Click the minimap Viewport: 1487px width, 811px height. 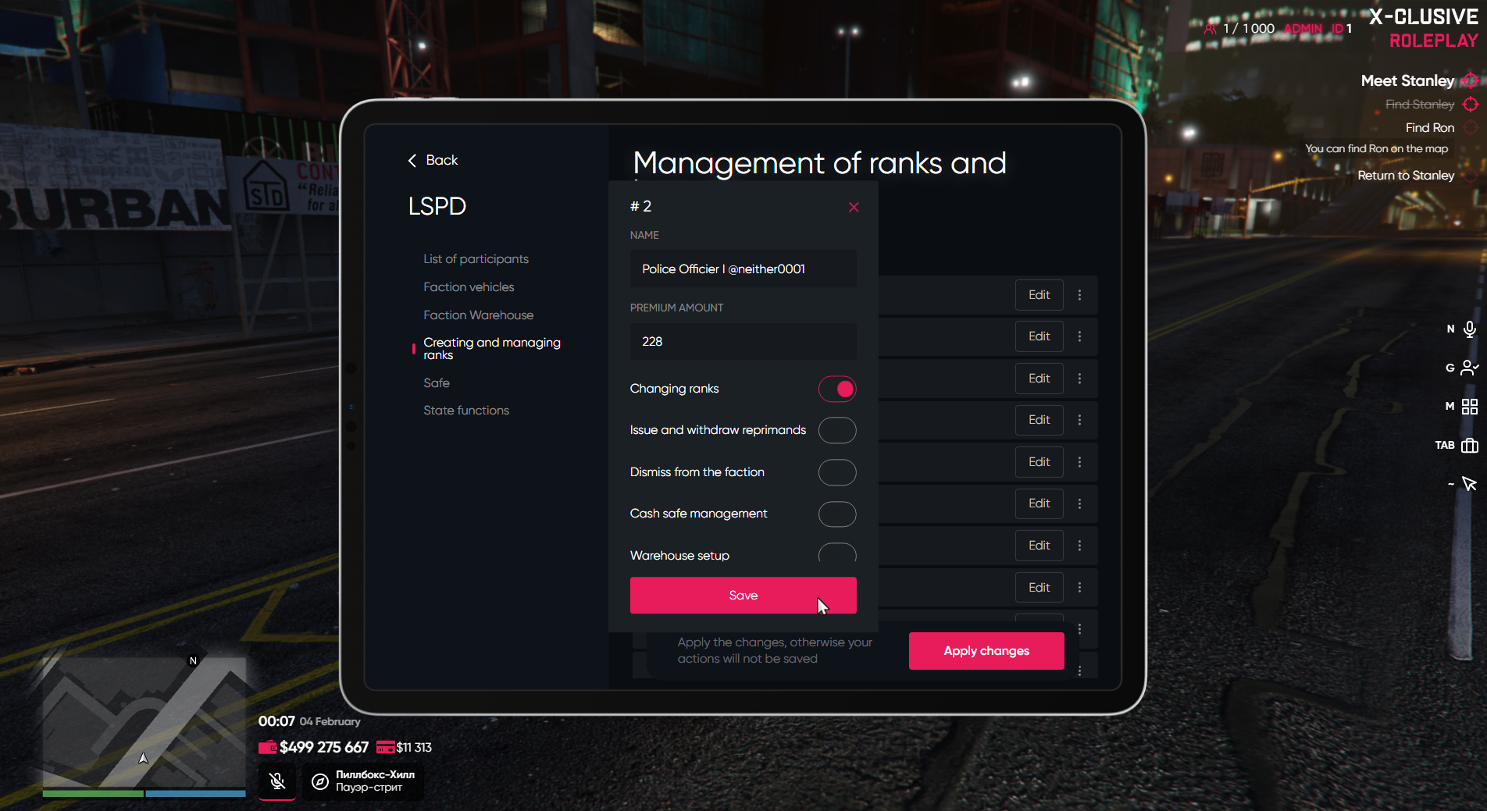[144, 721]
